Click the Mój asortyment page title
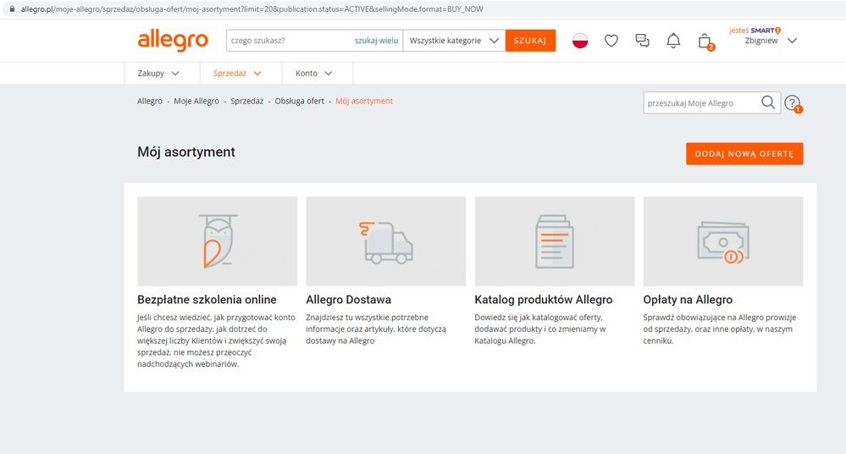Image resolution: width=846 pixels, height=454 pixels. pos(186,152)
